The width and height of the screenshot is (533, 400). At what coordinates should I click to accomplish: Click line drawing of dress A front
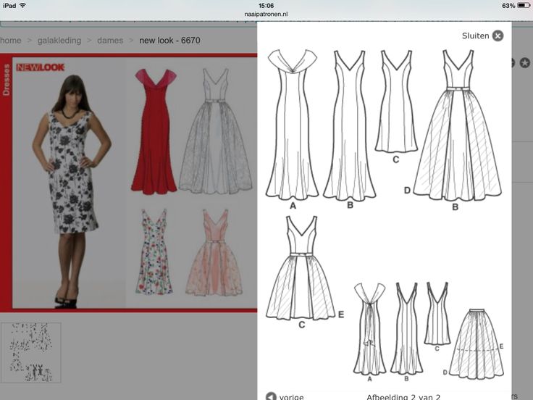tap(292, 125)
